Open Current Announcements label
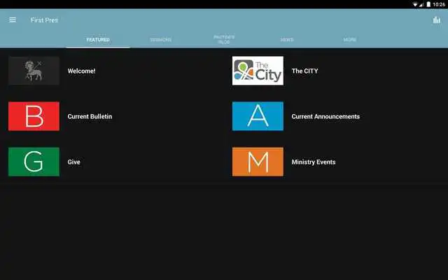Viewport: 448px width, 280px height. click(x=325, y=116)
